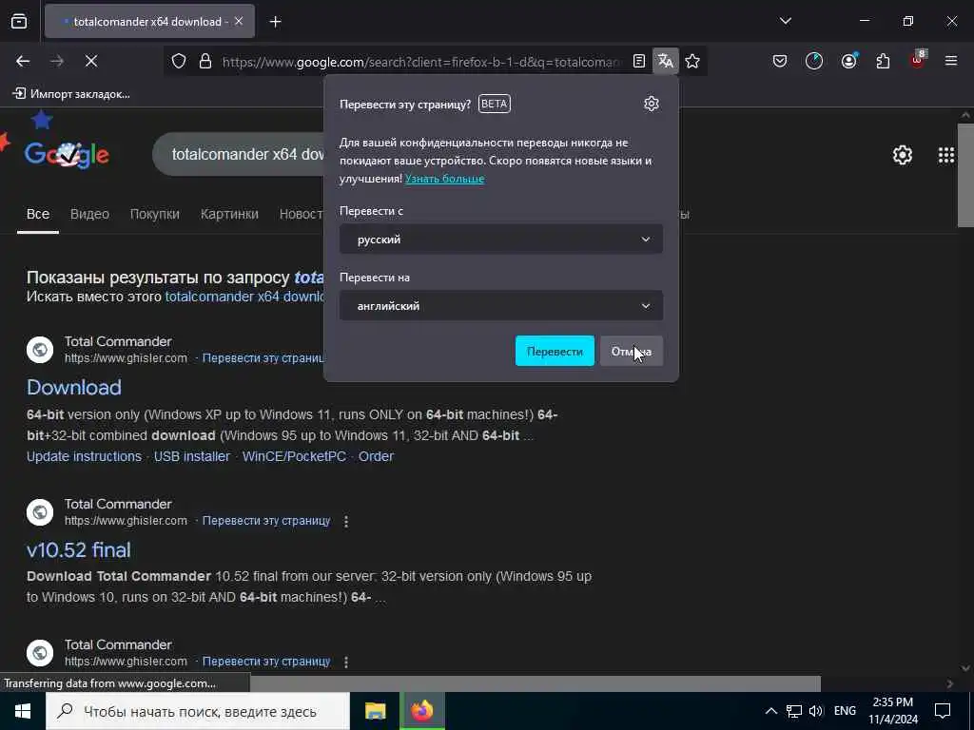974x730 pixels.
Task: Click the Перевести button
Action: click(555, 351)
